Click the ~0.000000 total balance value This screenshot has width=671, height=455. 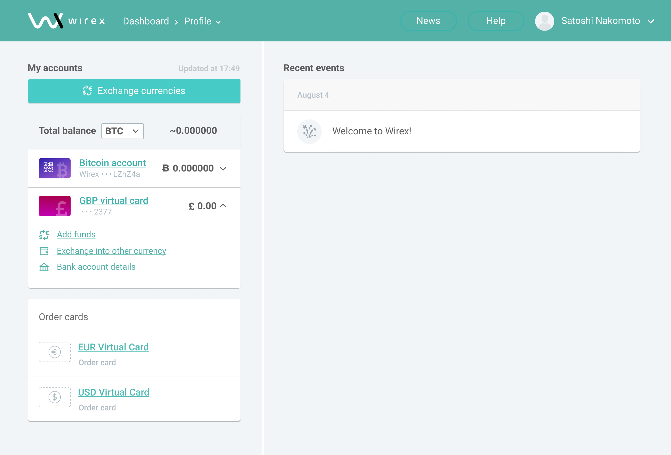click(x=193, y=131)
